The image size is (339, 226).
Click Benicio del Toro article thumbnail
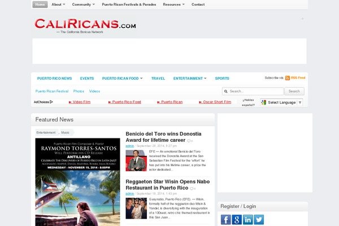click(136, 160)
